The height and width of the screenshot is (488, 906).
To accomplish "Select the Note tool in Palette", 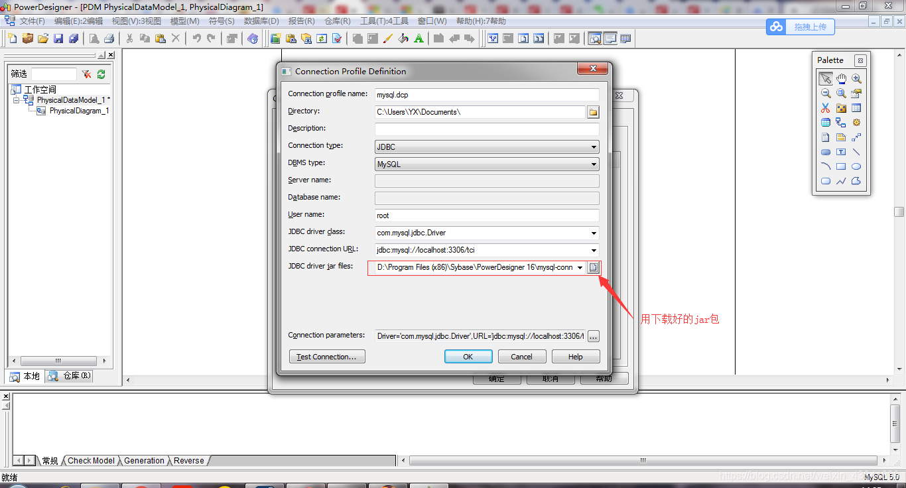I will (x=841, y=137).
